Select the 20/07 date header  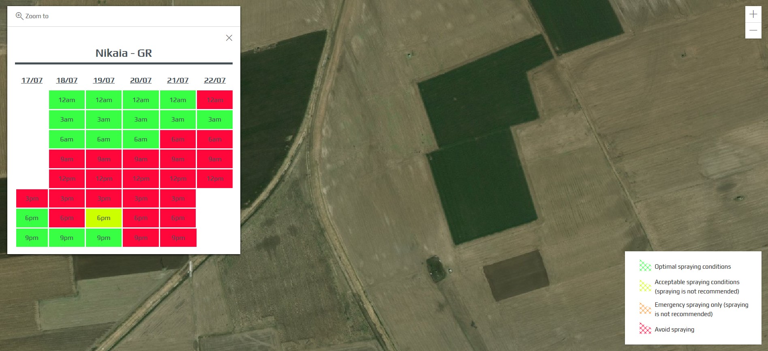click(x=141, y=80)
